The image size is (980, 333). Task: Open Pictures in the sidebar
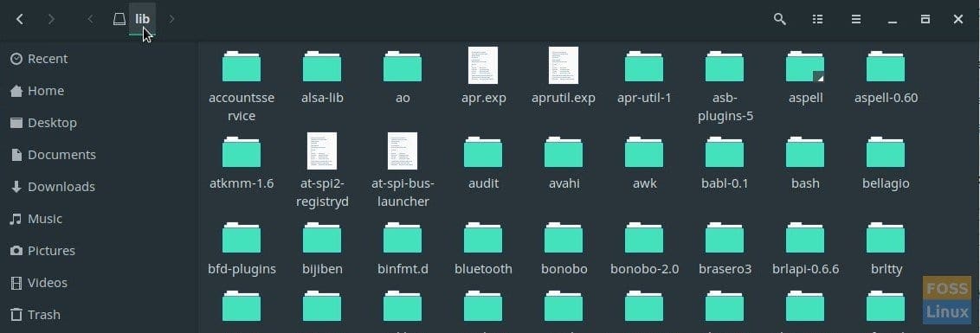[x=42, y=251]
